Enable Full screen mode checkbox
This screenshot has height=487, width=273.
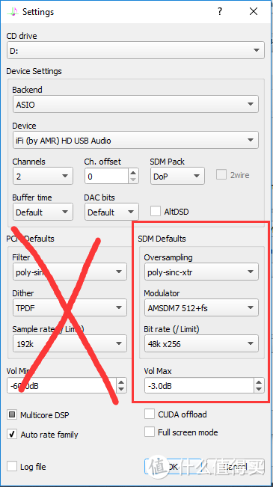click(x=150, y=432)
